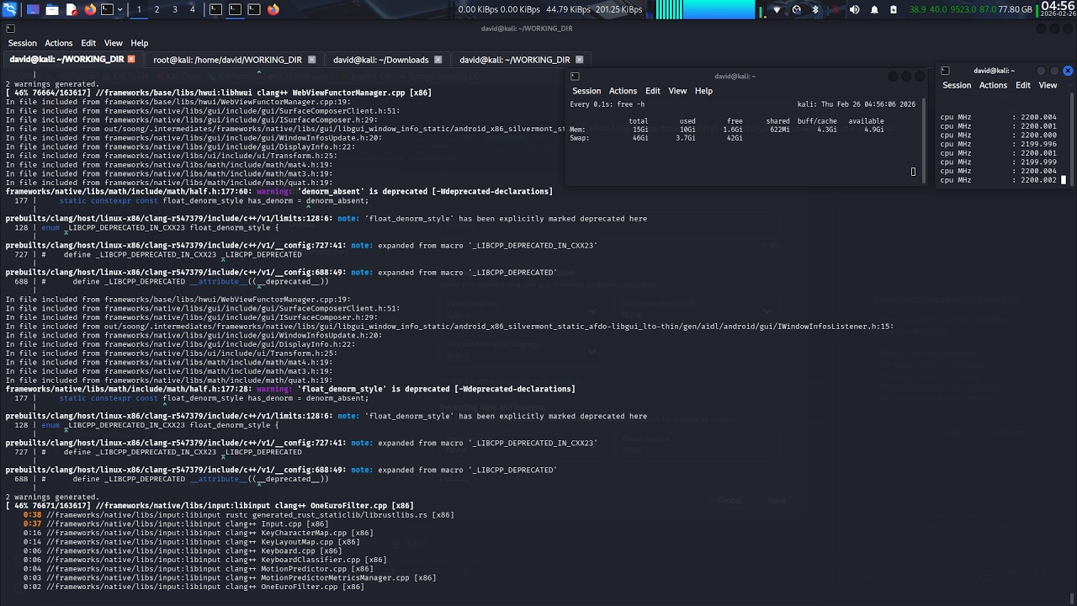This screenshot has height=606, width=1077.
Task: Click the show desktop panel icon
Action: pos(33,9)
